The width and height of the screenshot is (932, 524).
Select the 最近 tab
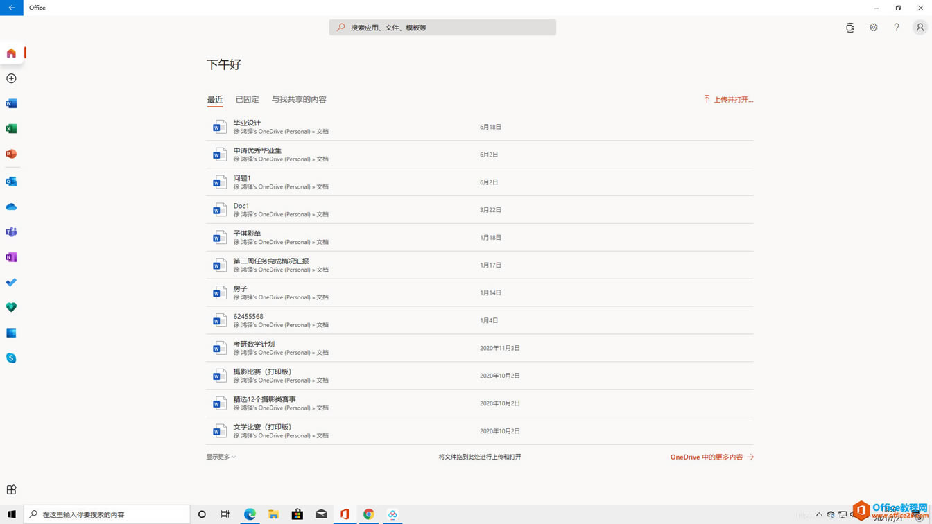215,99
